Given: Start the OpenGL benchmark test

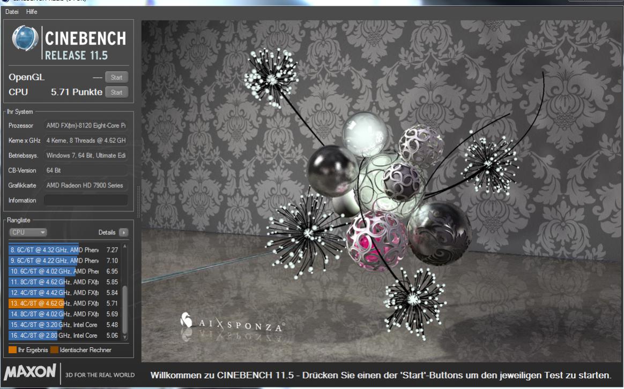Looking at the screenshot, I should click(x=117, y=77).
